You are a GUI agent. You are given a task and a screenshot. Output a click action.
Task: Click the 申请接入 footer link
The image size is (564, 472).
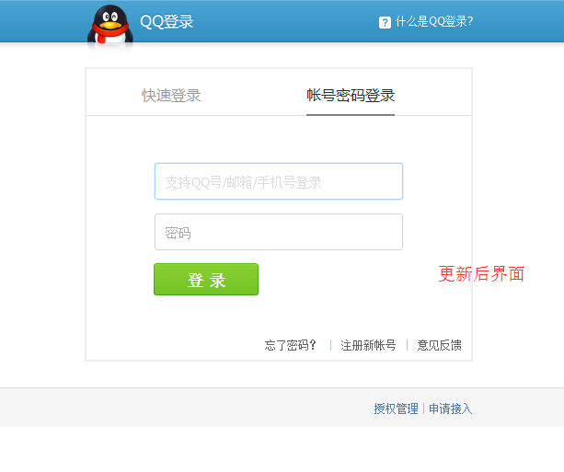(450, 409)
